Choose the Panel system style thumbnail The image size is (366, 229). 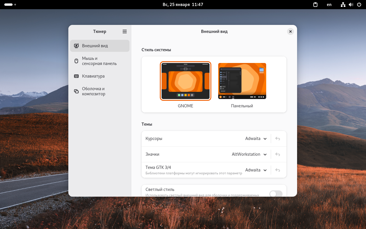242,81
